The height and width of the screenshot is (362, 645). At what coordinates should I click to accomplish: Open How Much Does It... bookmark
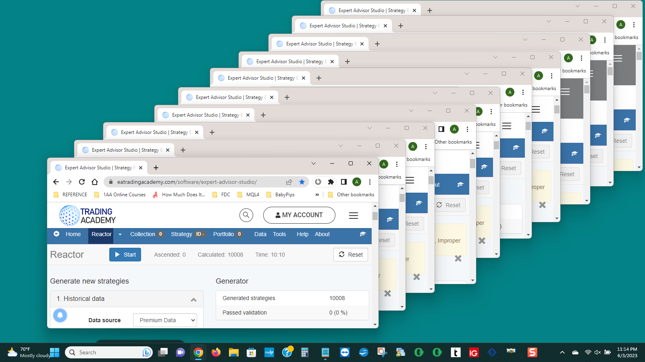coord(179,195)
